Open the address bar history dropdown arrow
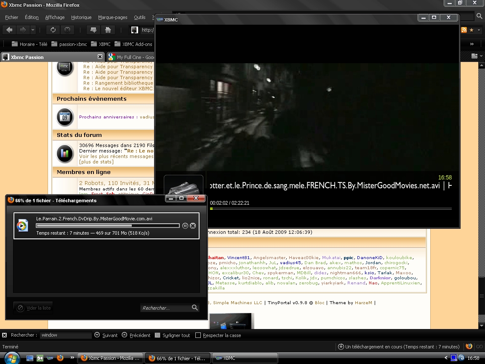The height and width of the screenshot is (364, 485). [479, 30]
